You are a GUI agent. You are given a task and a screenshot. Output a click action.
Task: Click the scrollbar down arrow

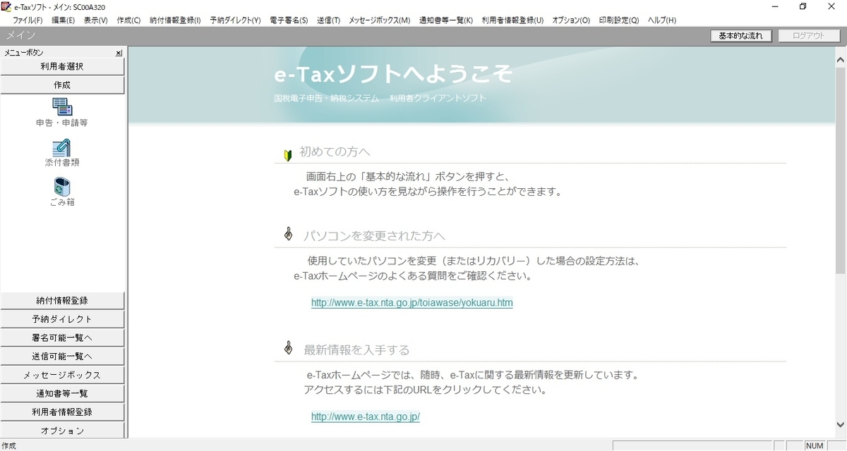pos(840,424)
